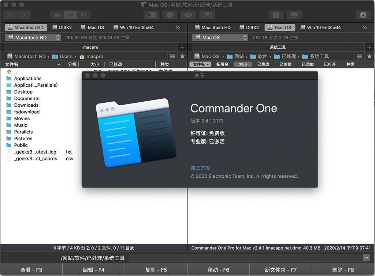Click the connect to server monitor icon

tap(294, 15)
